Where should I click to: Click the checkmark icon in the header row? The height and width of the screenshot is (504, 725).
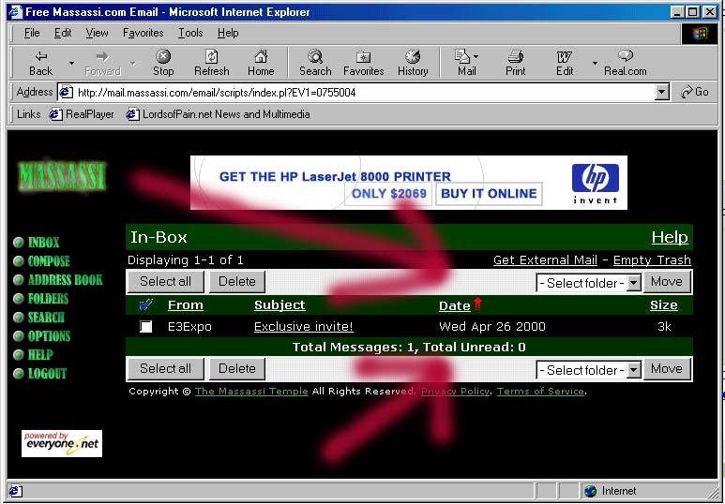145,304
